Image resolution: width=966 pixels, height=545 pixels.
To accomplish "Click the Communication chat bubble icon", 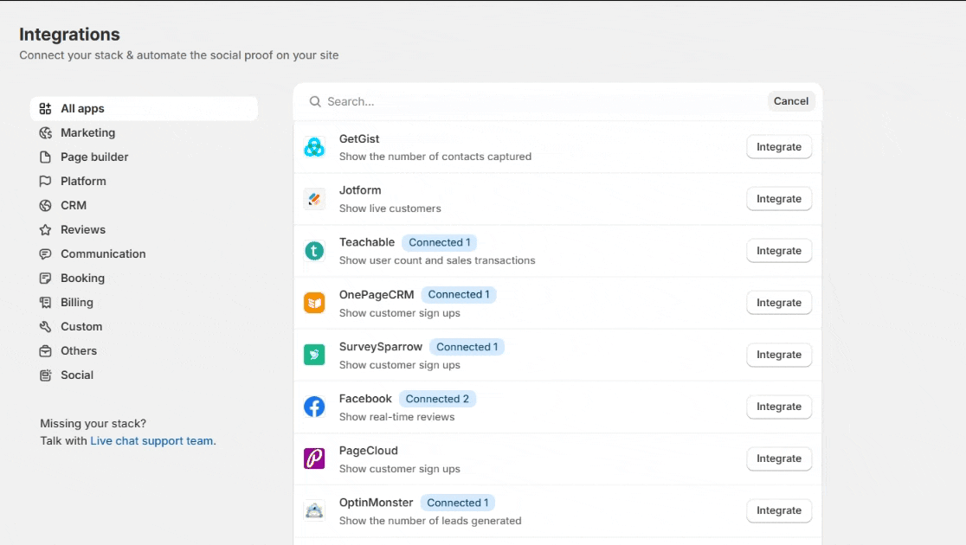I will [45, 253].
